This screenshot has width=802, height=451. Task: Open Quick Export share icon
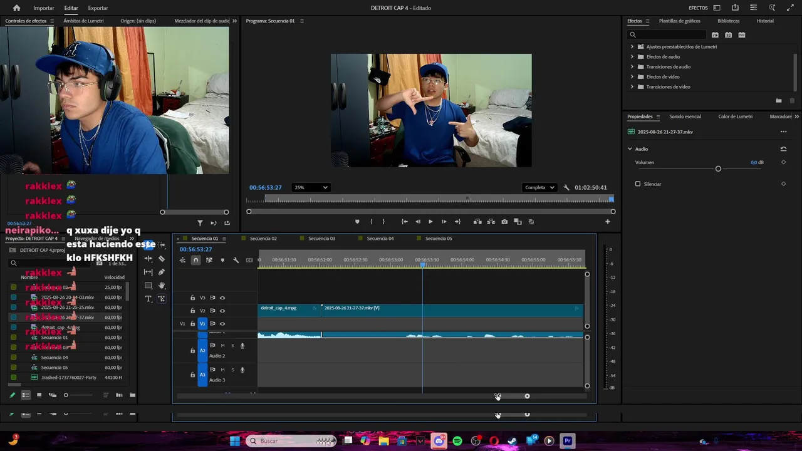point(735,8)
